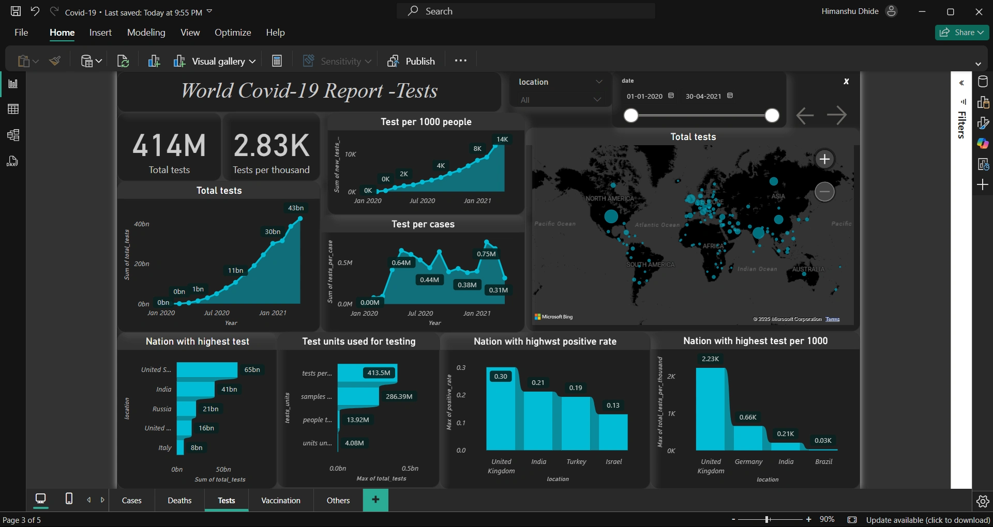
Task: Show next page tabs arrow
Action: point(102,500)
